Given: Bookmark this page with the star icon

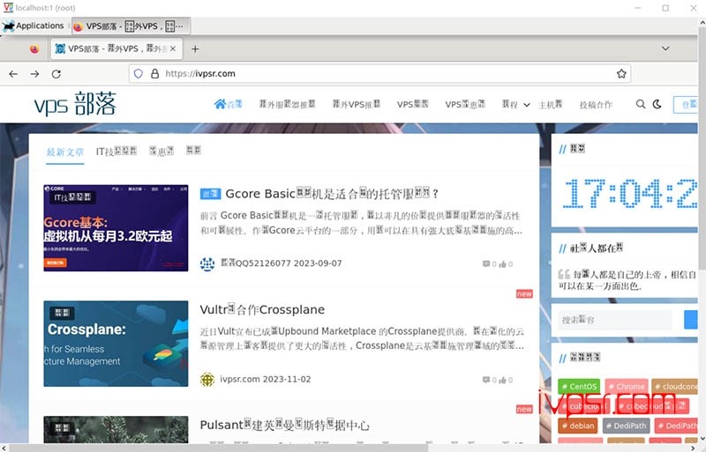Looking at the screenshot, I should click(x=621, y=73).
